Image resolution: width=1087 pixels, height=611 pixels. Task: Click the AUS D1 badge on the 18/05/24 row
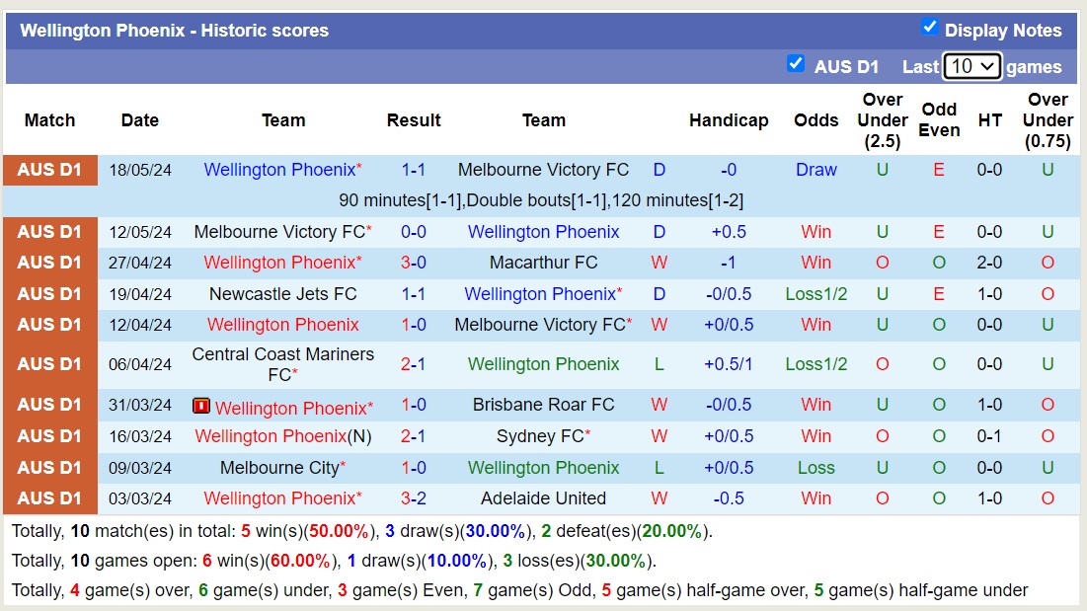tap(49, 169)
